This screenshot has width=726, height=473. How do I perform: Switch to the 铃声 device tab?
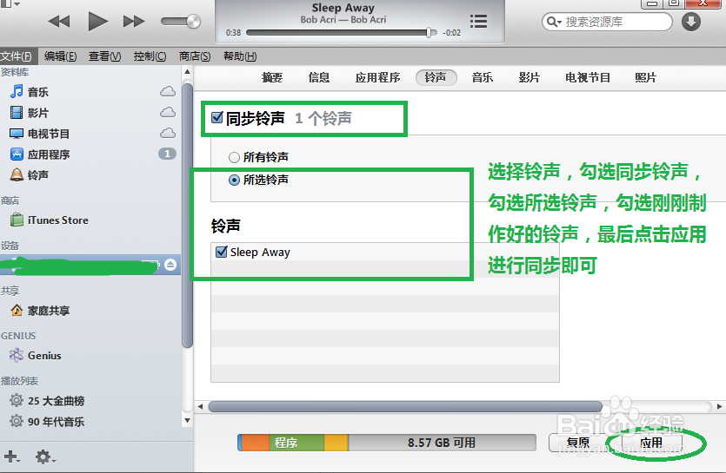coord(436,77)
